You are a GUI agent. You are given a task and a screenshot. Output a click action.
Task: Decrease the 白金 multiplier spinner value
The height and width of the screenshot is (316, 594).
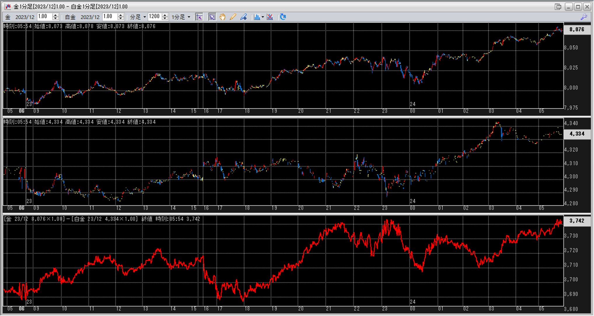(x=121, y=19)
